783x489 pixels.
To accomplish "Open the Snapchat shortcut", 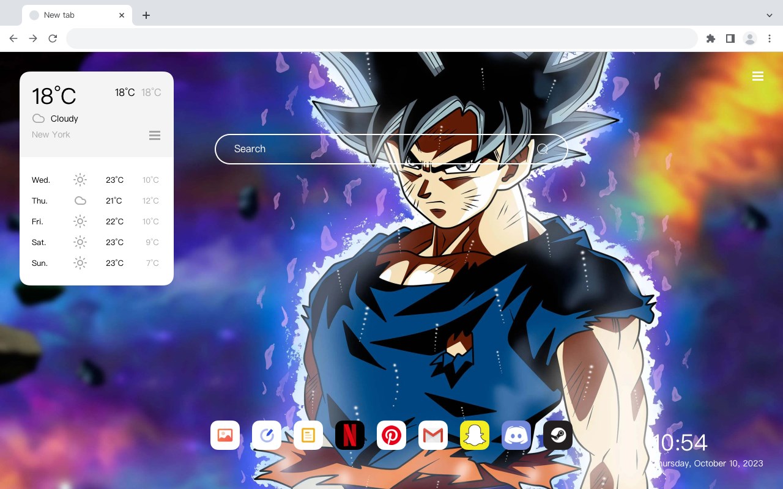I will coord(475,435).
